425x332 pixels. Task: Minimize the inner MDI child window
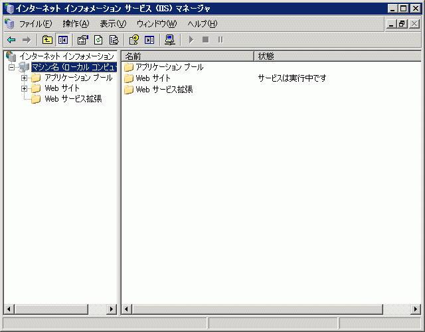(391, 24)
